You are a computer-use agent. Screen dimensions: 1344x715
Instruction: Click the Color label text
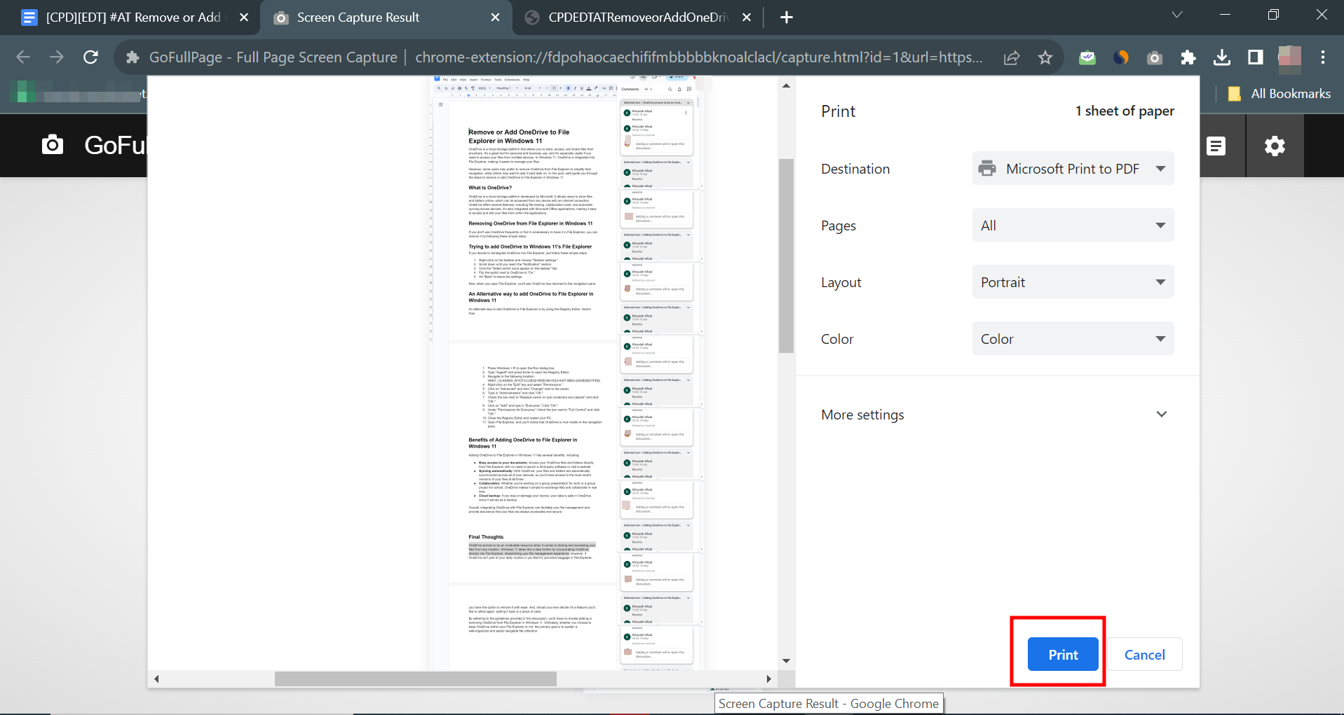(x=837, y=339)
